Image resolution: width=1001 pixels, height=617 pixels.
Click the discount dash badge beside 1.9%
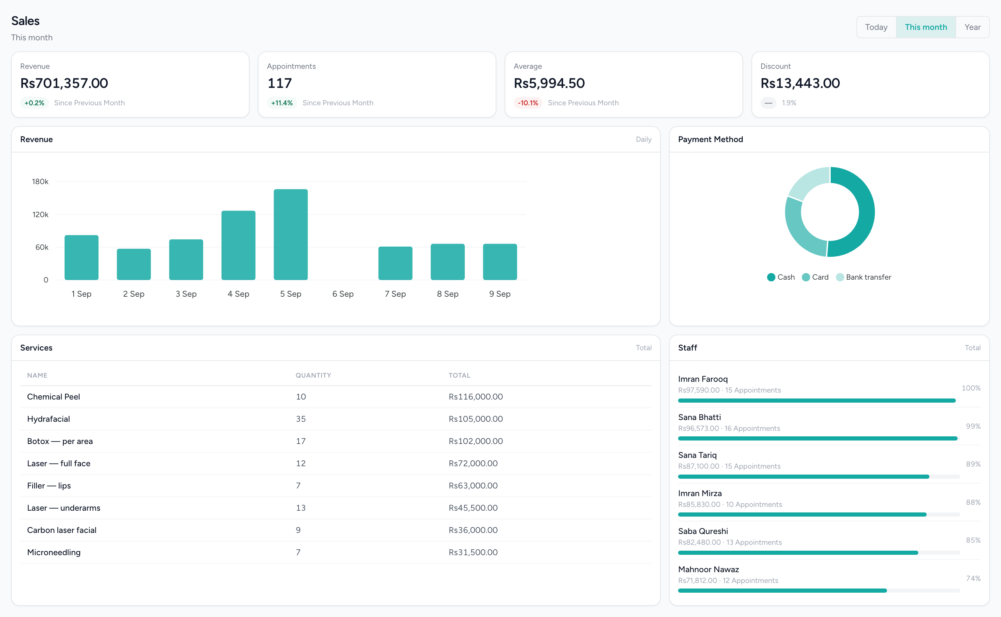pos(768,103)
